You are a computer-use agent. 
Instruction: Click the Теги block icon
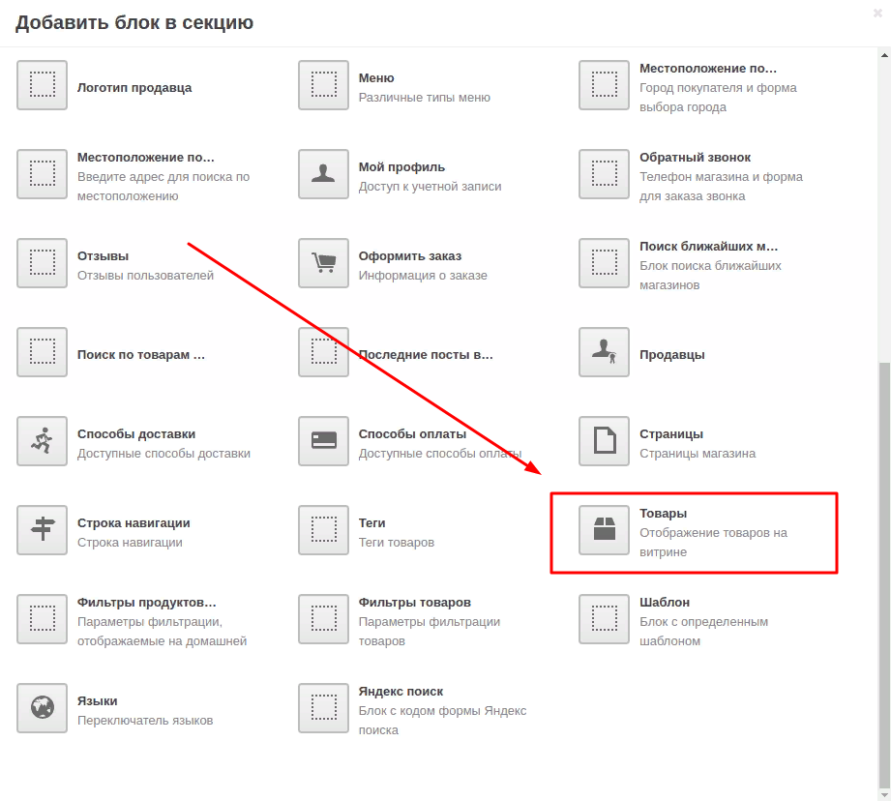click(x=323, y=530)
